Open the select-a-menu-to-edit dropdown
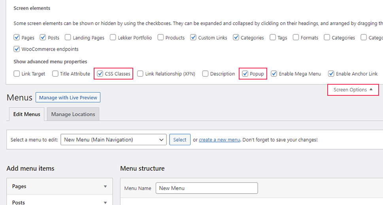Screen dimensions: 383x205 click(113, 140)
